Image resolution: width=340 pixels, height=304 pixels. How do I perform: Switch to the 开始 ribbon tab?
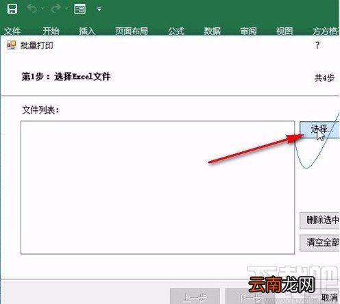tap(51, 31)
